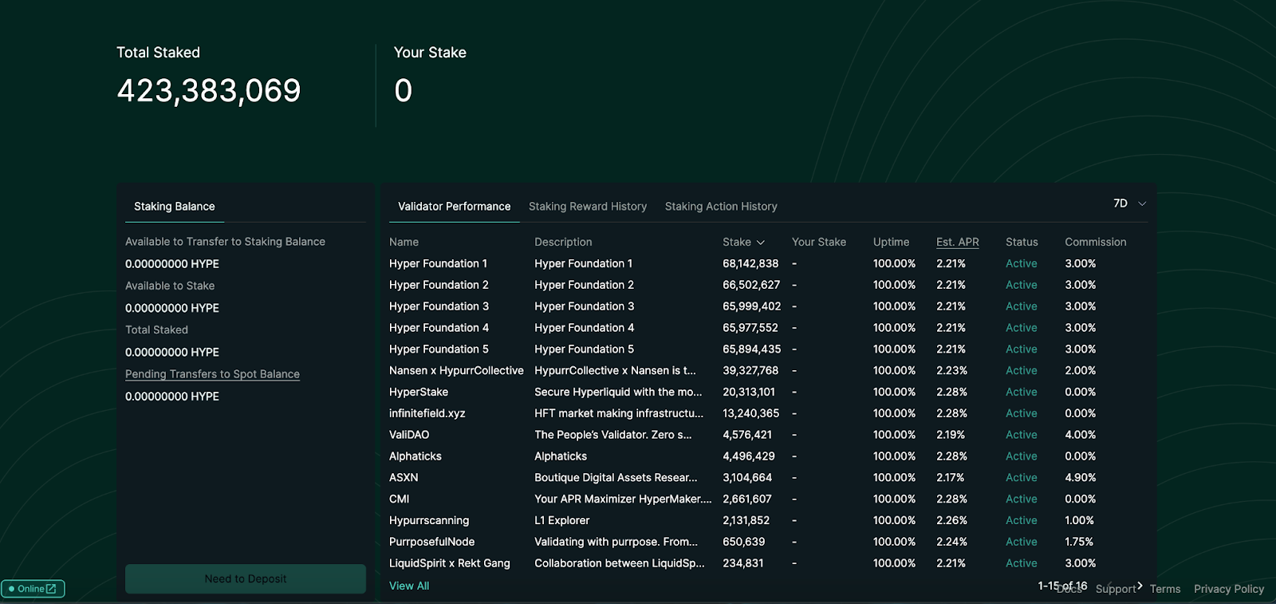Screen dimensions: 1276x604
Task: Click the Available to Stake label
Action: 170,286
